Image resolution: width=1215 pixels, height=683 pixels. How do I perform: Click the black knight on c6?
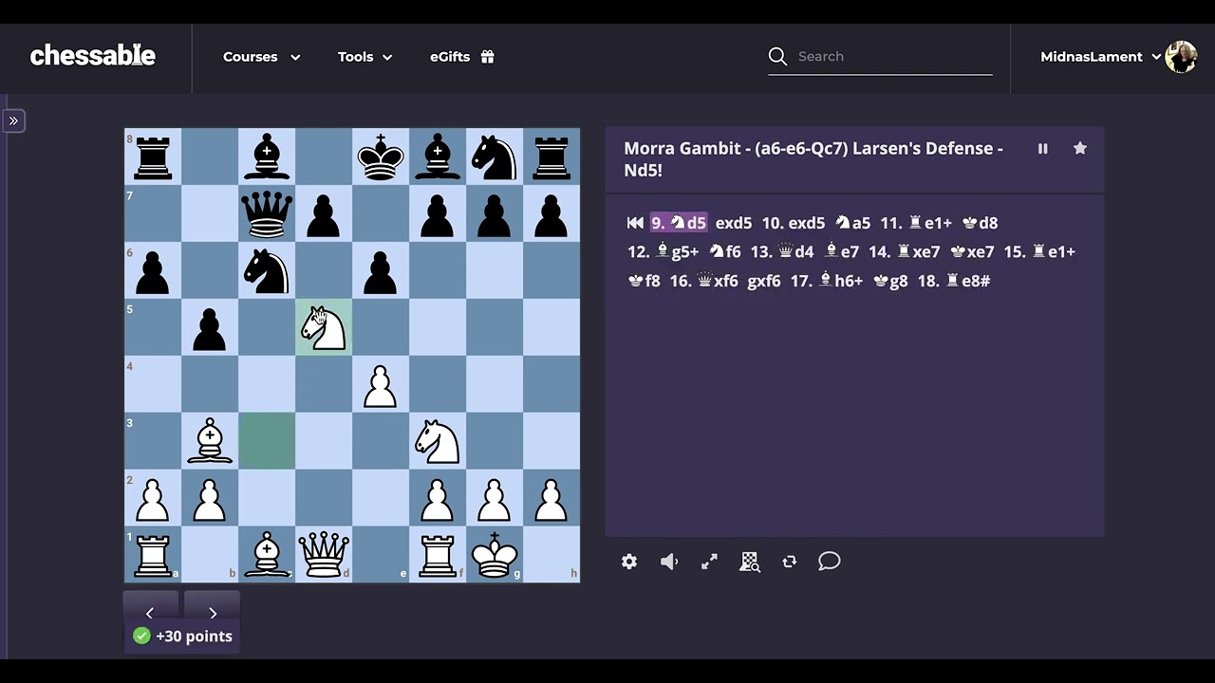click(267, 270)
